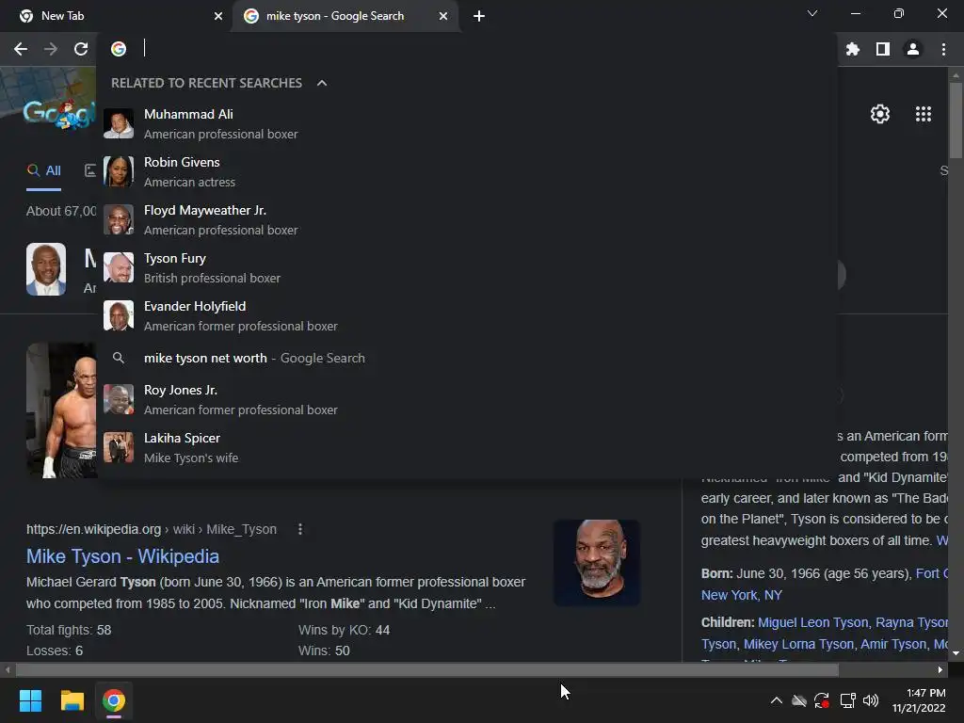Image resolution: width=964 pixels, height=723 pixels.
Task: Open Google search settings gear
Action: [x=880, y=114]
